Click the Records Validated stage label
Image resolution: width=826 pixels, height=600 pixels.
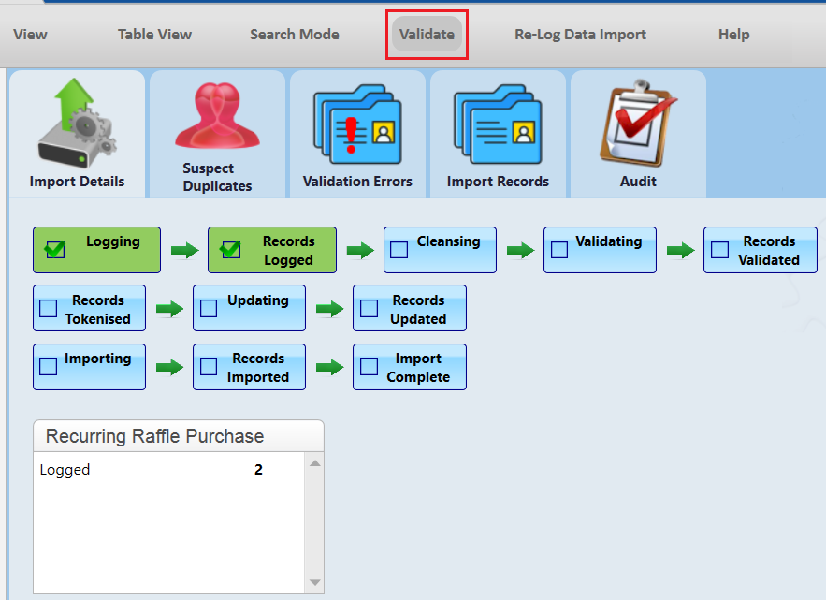(x=769, y=251)
